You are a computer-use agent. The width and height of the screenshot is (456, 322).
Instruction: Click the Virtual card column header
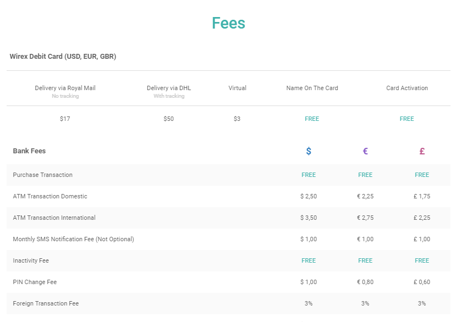[238, 88]
